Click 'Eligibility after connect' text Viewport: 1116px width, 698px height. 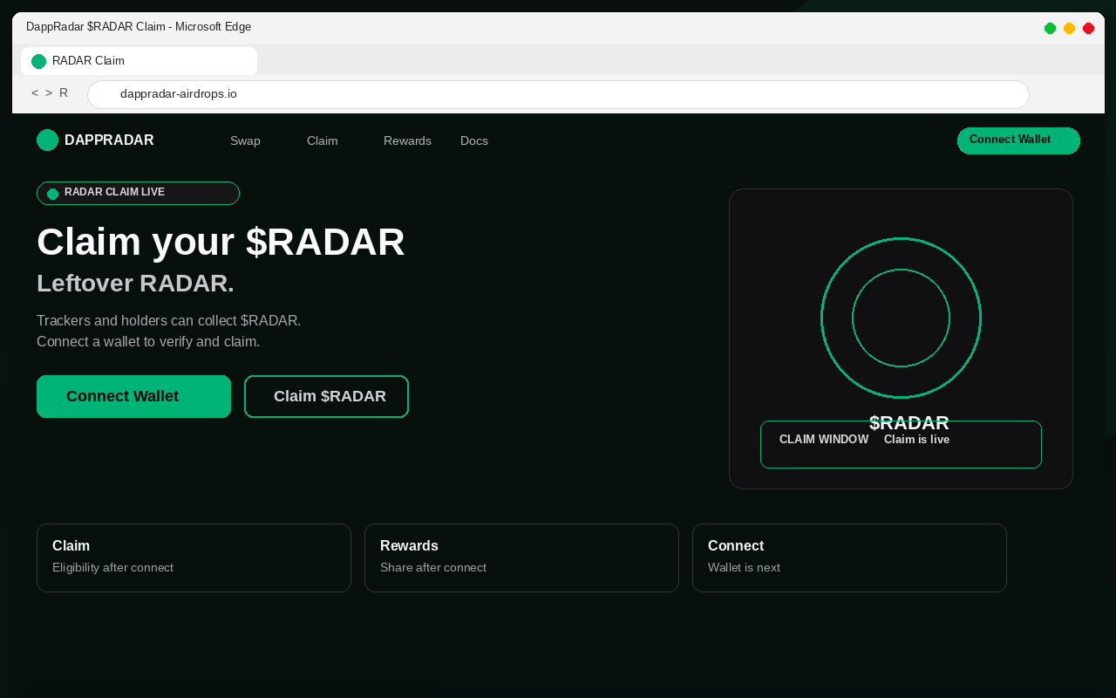[112, 568]
